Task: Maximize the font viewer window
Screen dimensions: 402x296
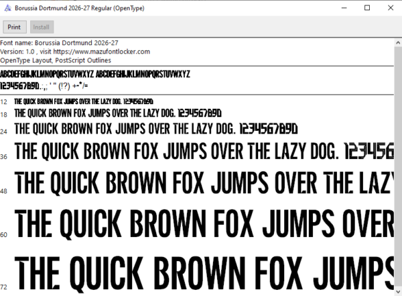Action: pyautogui.click(x=367, y=8)
